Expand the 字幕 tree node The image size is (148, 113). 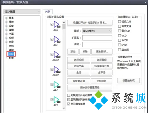tap(6, 34)
